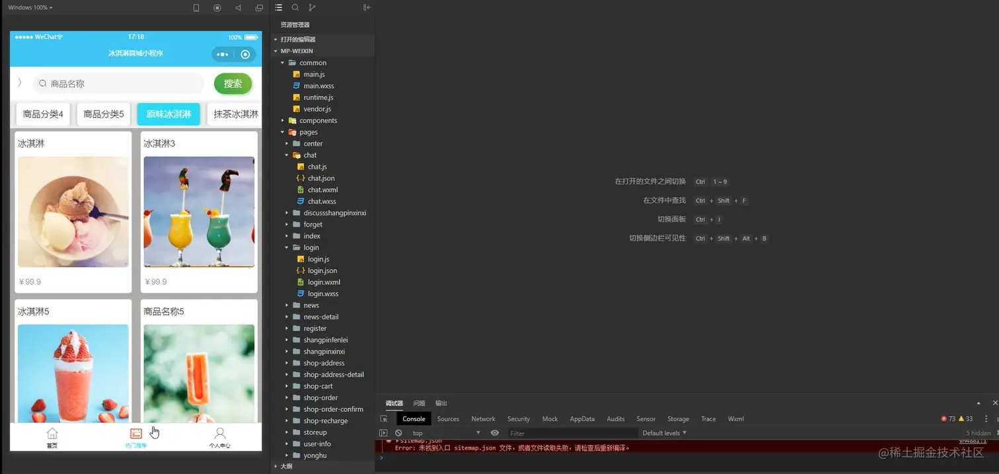The width and height of the screenshot is (999, 474).
Task: Expand the news-detail folder
Action: [x=322, y=317]
